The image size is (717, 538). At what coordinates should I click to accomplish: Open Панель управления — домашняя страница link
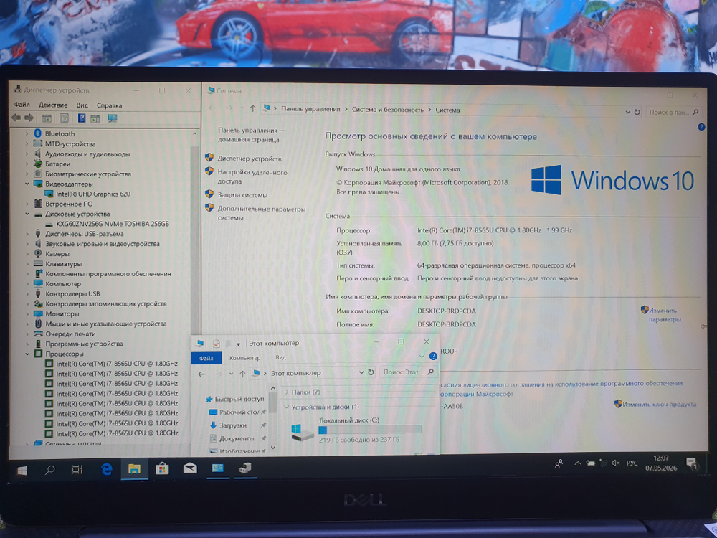251,135
